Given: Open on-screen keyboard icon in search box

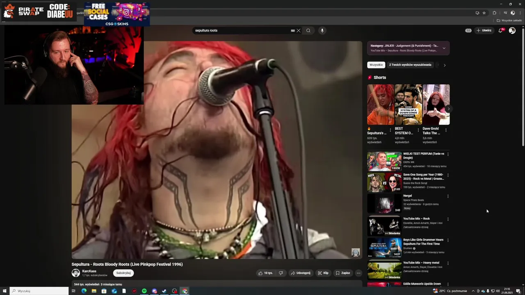Looking at the screenshot, I should 292,30.
